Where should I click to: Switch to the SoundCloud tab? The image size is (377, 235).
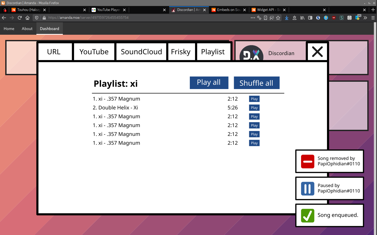pos(141,52)
